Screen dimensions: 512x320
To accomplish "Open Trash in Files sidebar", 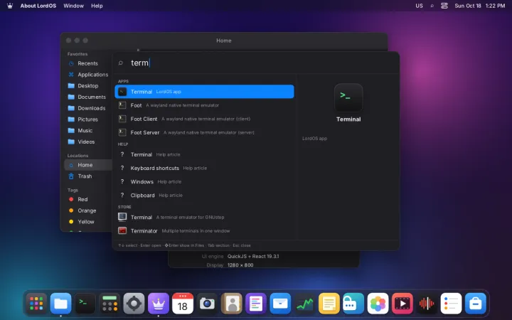I will [88, 176].
